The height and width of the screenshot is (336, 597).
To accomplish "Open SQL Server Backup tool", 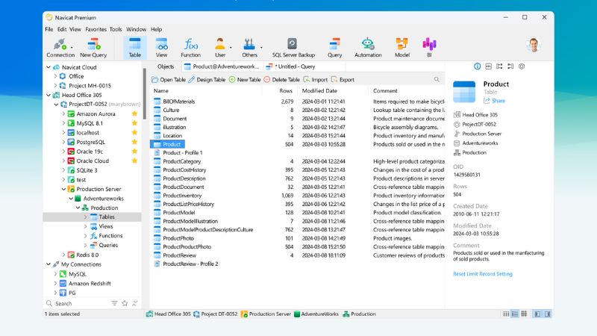I will tap(293, 48).
